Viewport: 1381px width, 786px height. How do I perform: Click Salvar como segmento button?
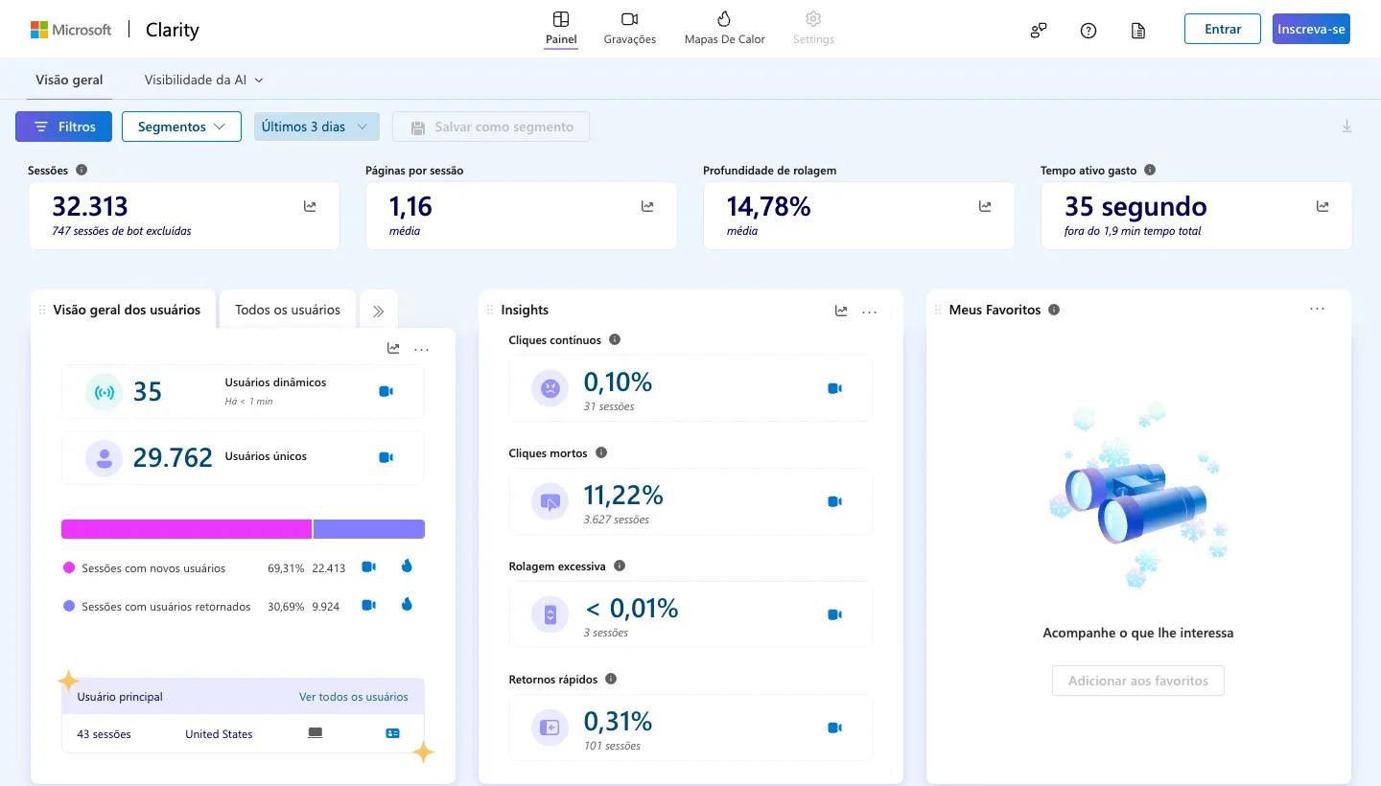pos(491,127)
